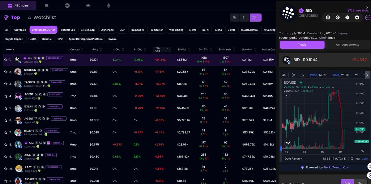Undo the last chart action
Image resolution: width=371 pixels, height=184 pixels.
pyautogui.click(x=356, y=75)
